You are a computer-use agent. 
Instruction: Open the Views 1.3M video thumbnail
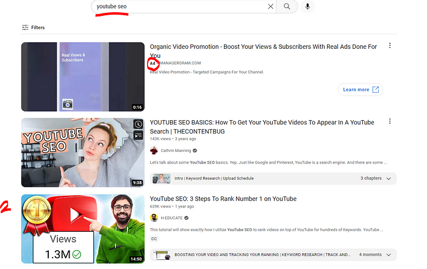tap(83, 229)
